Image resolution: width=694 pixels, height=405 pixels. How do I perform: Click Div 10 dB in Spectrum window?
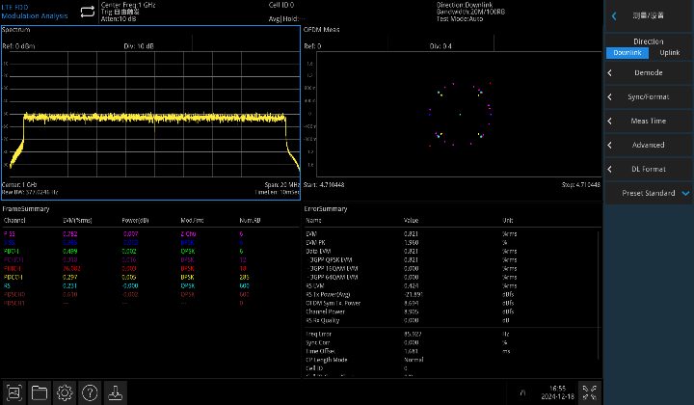(x=139, y=46)
